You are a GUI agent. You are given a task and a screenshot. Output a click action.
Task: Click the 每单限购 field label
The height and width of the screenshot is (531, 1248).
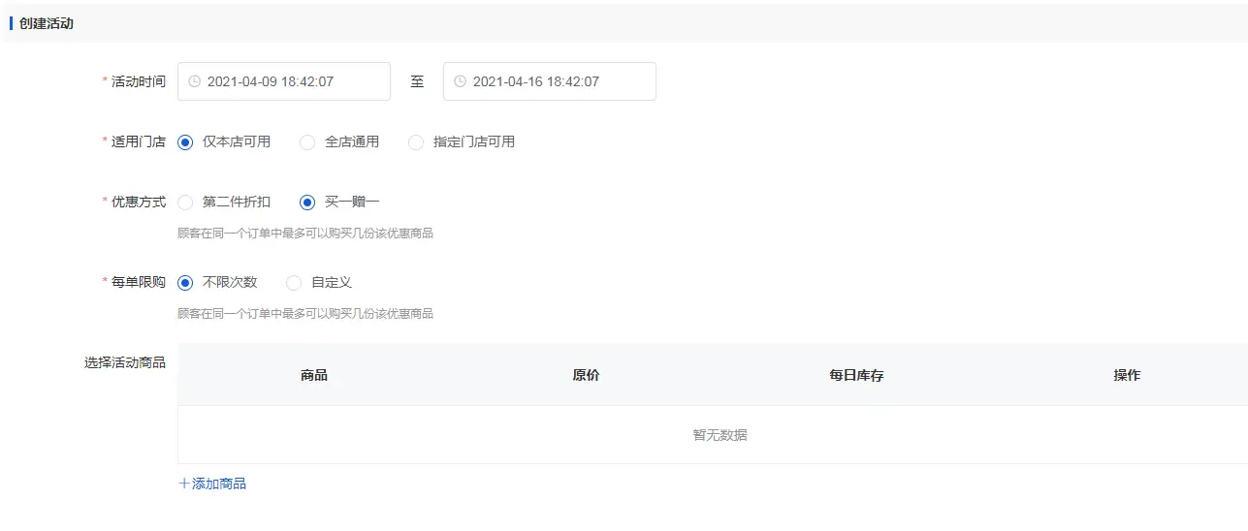139,282
